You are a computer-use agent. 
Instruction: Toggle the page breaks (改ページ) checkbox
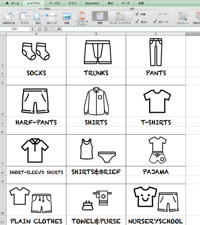click(155, 22)
